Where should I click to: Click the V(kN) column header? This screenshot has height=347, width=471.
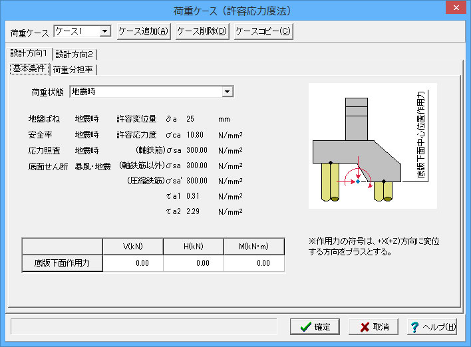133,247
